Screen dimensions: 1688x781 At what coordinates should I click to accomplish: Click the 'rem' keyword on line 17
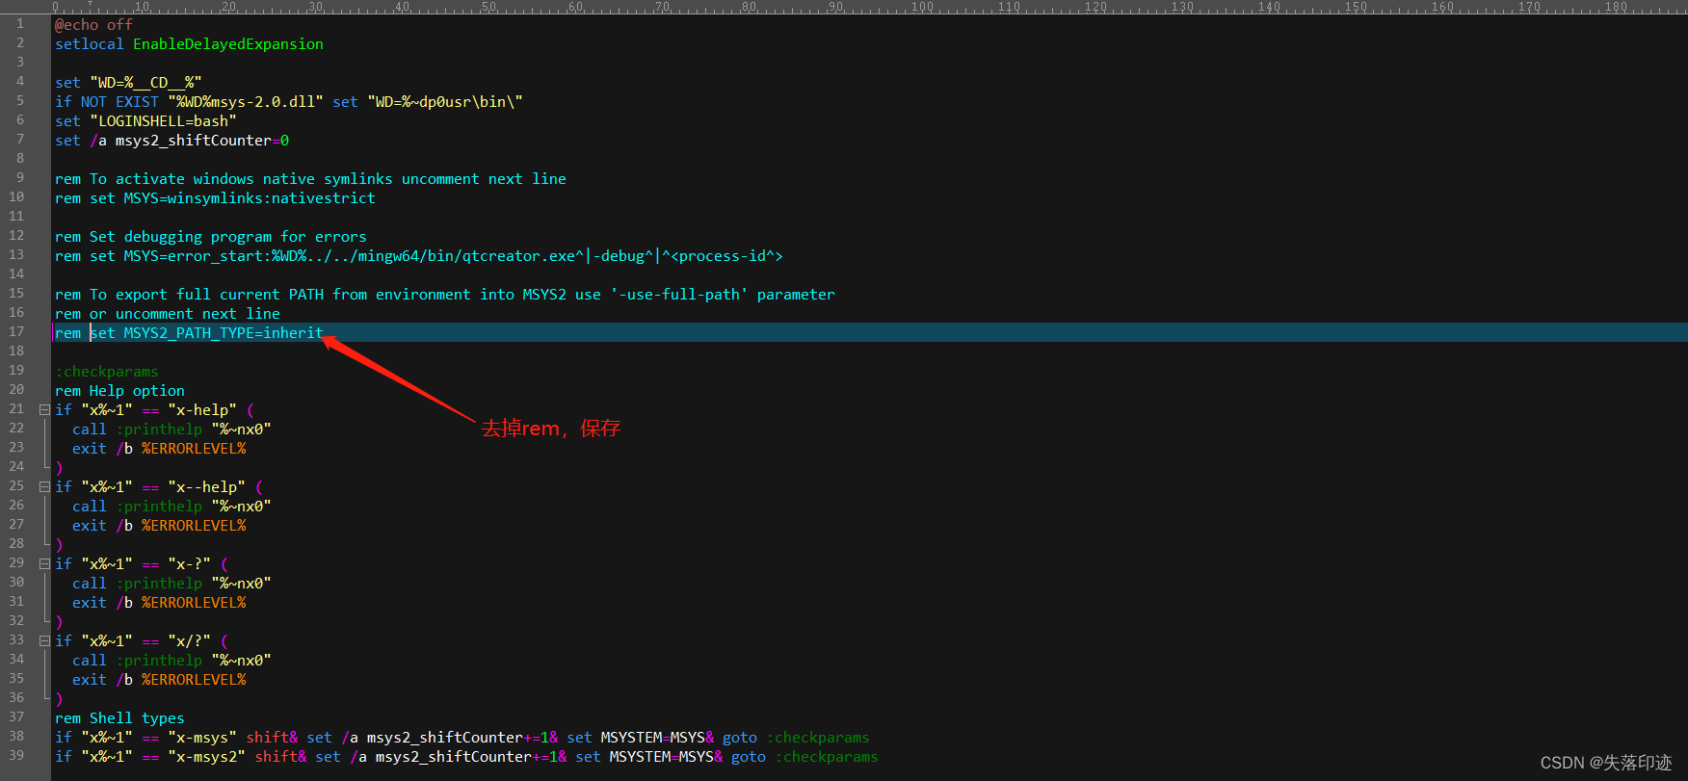68,333
